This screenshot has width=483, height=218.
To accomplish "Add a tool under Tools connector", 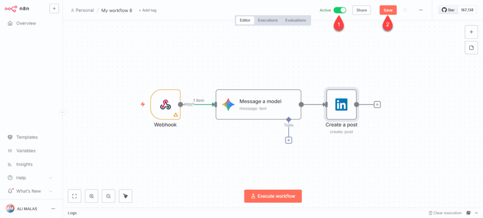I will tap(289, 140).
